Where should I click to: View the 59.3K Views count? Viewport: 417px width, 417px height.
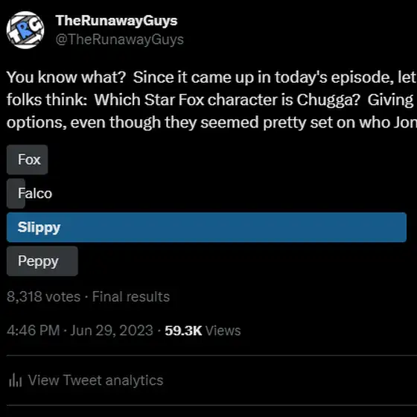click(x=203, y=331)
